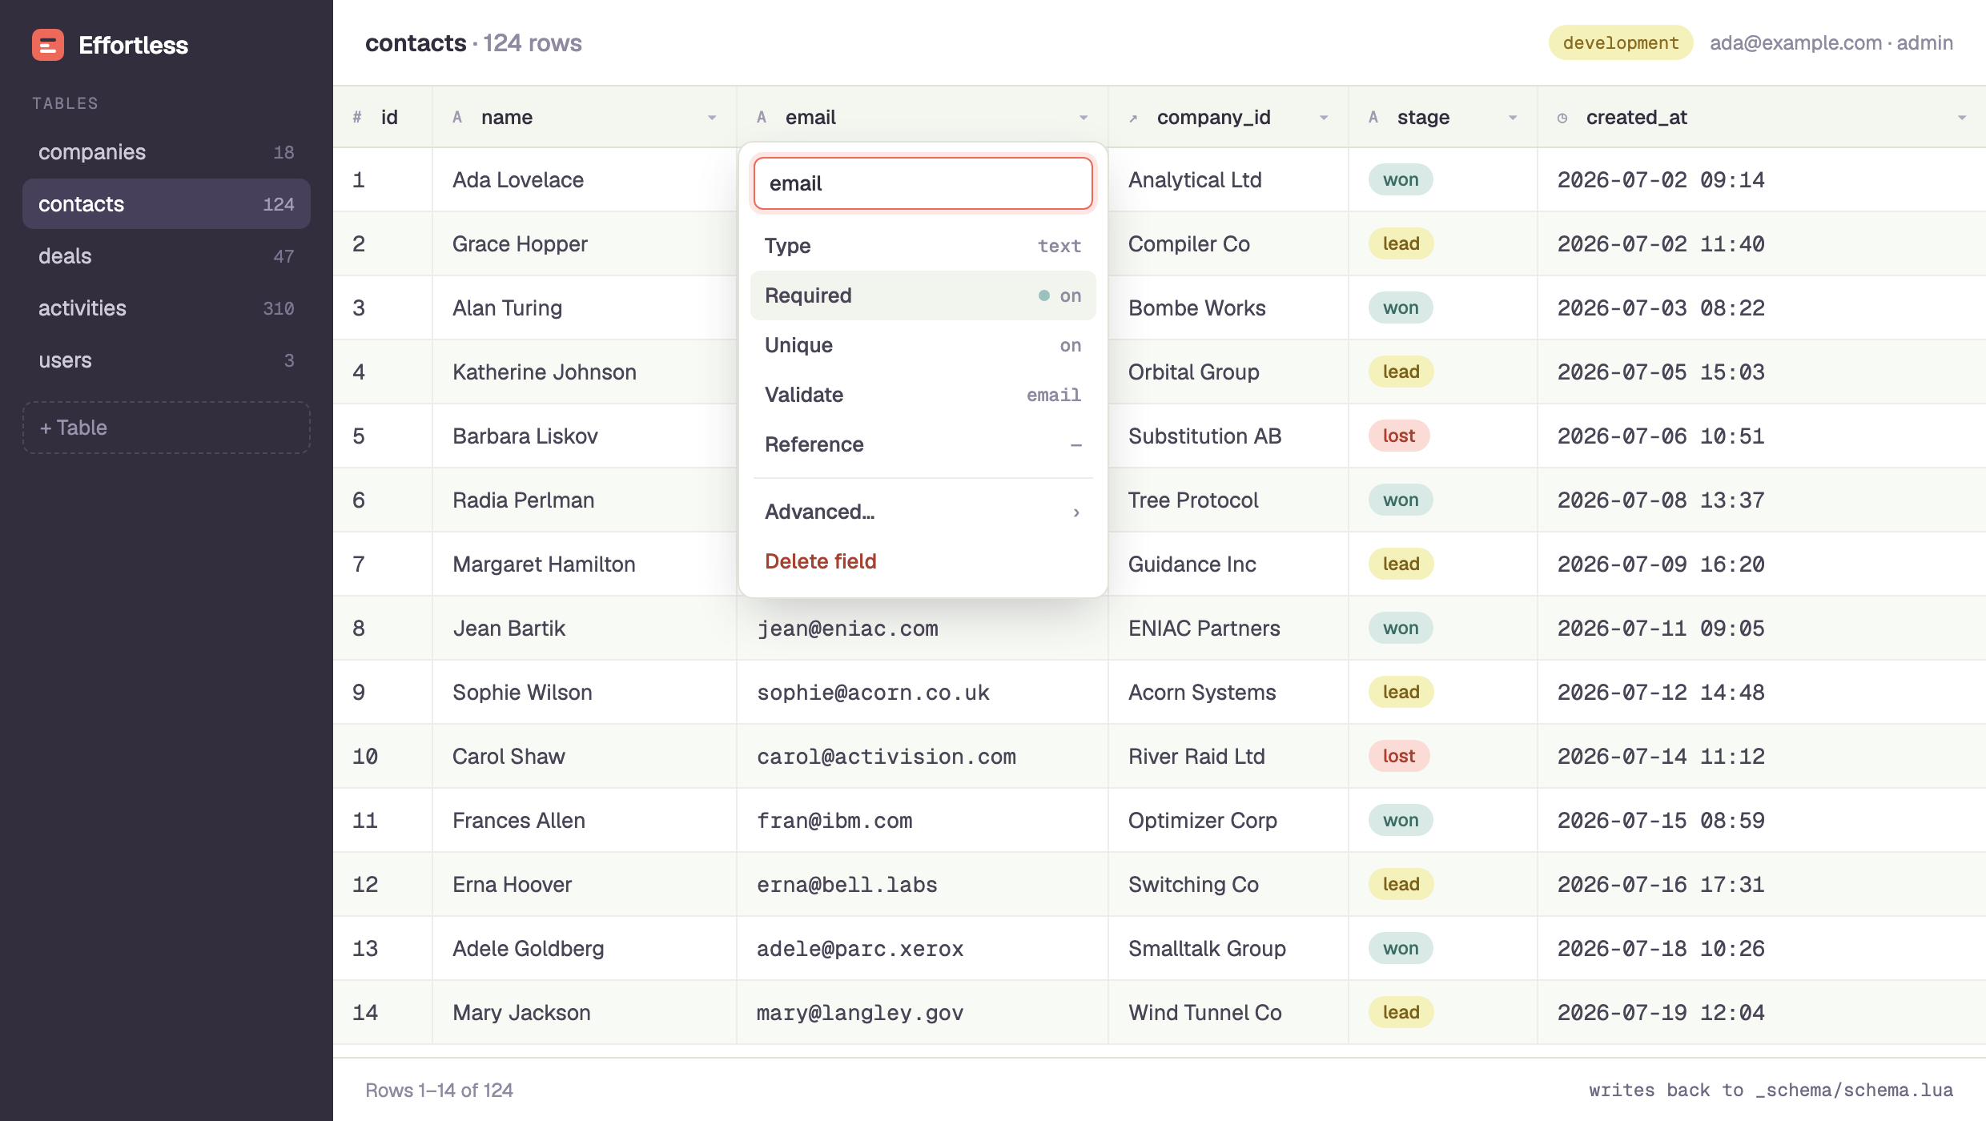
Task: Select the created_at cell 2026-07-05 15:03
Action: pos(1762,372)
